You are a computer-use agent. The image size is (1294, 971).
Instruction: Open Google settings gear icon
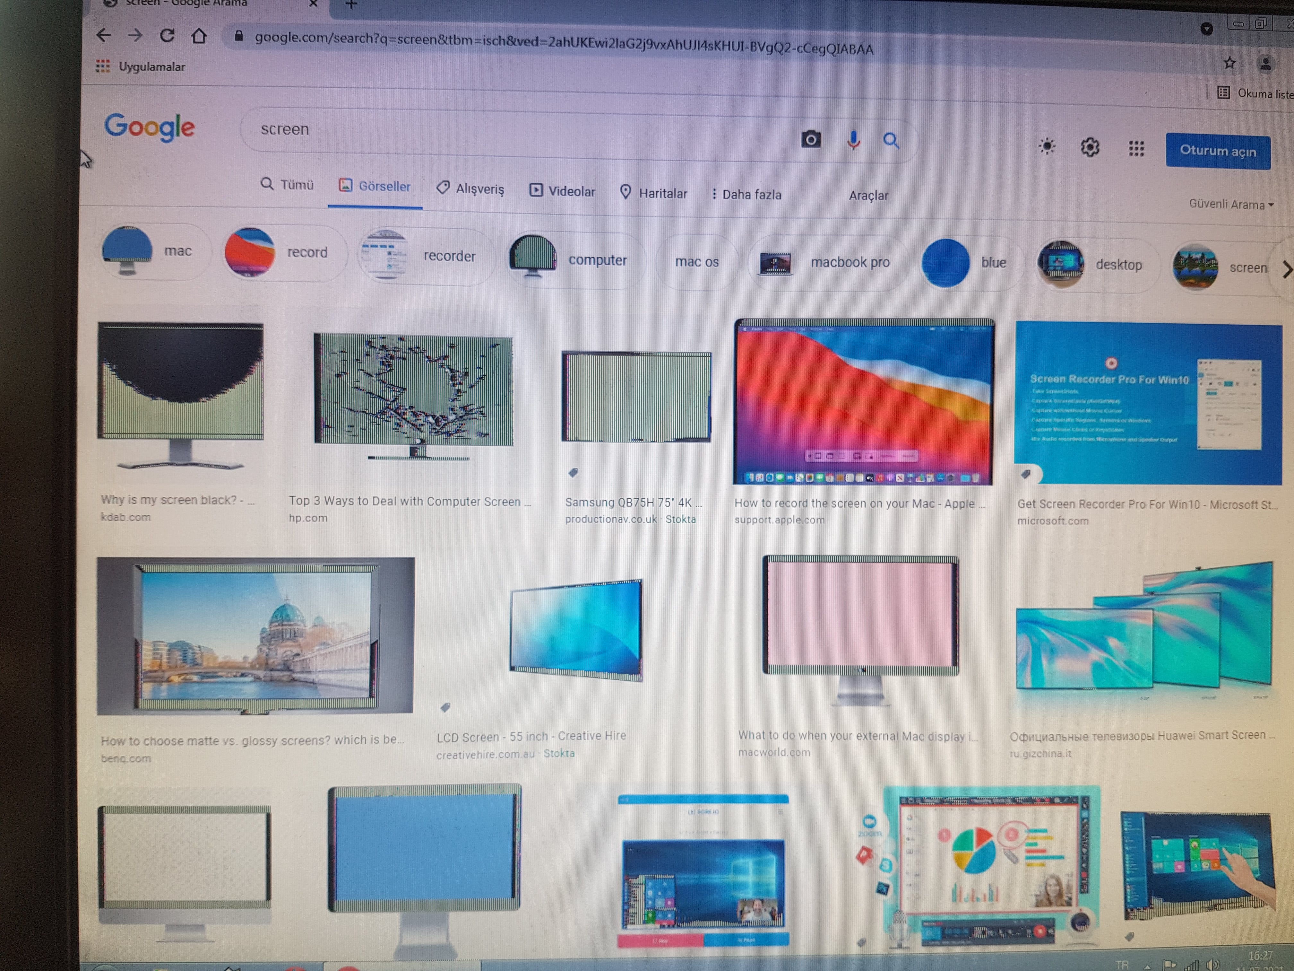1089,147
